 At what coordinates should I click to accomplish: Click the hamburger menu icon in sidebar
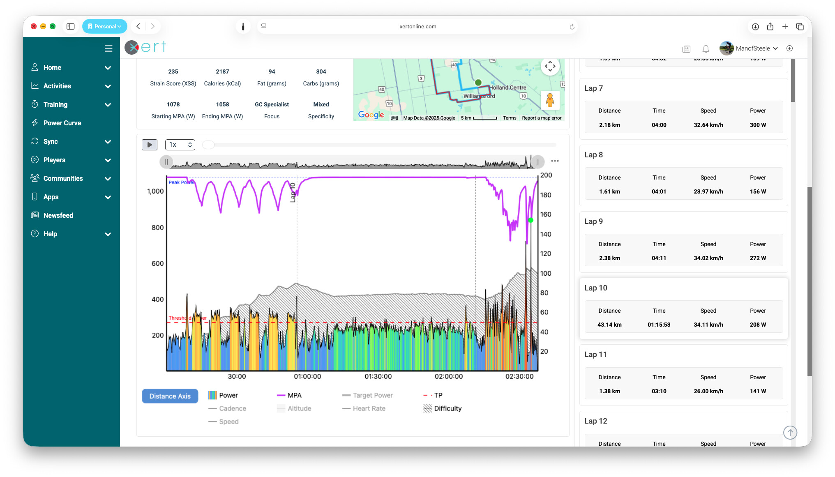pos(108,48)
